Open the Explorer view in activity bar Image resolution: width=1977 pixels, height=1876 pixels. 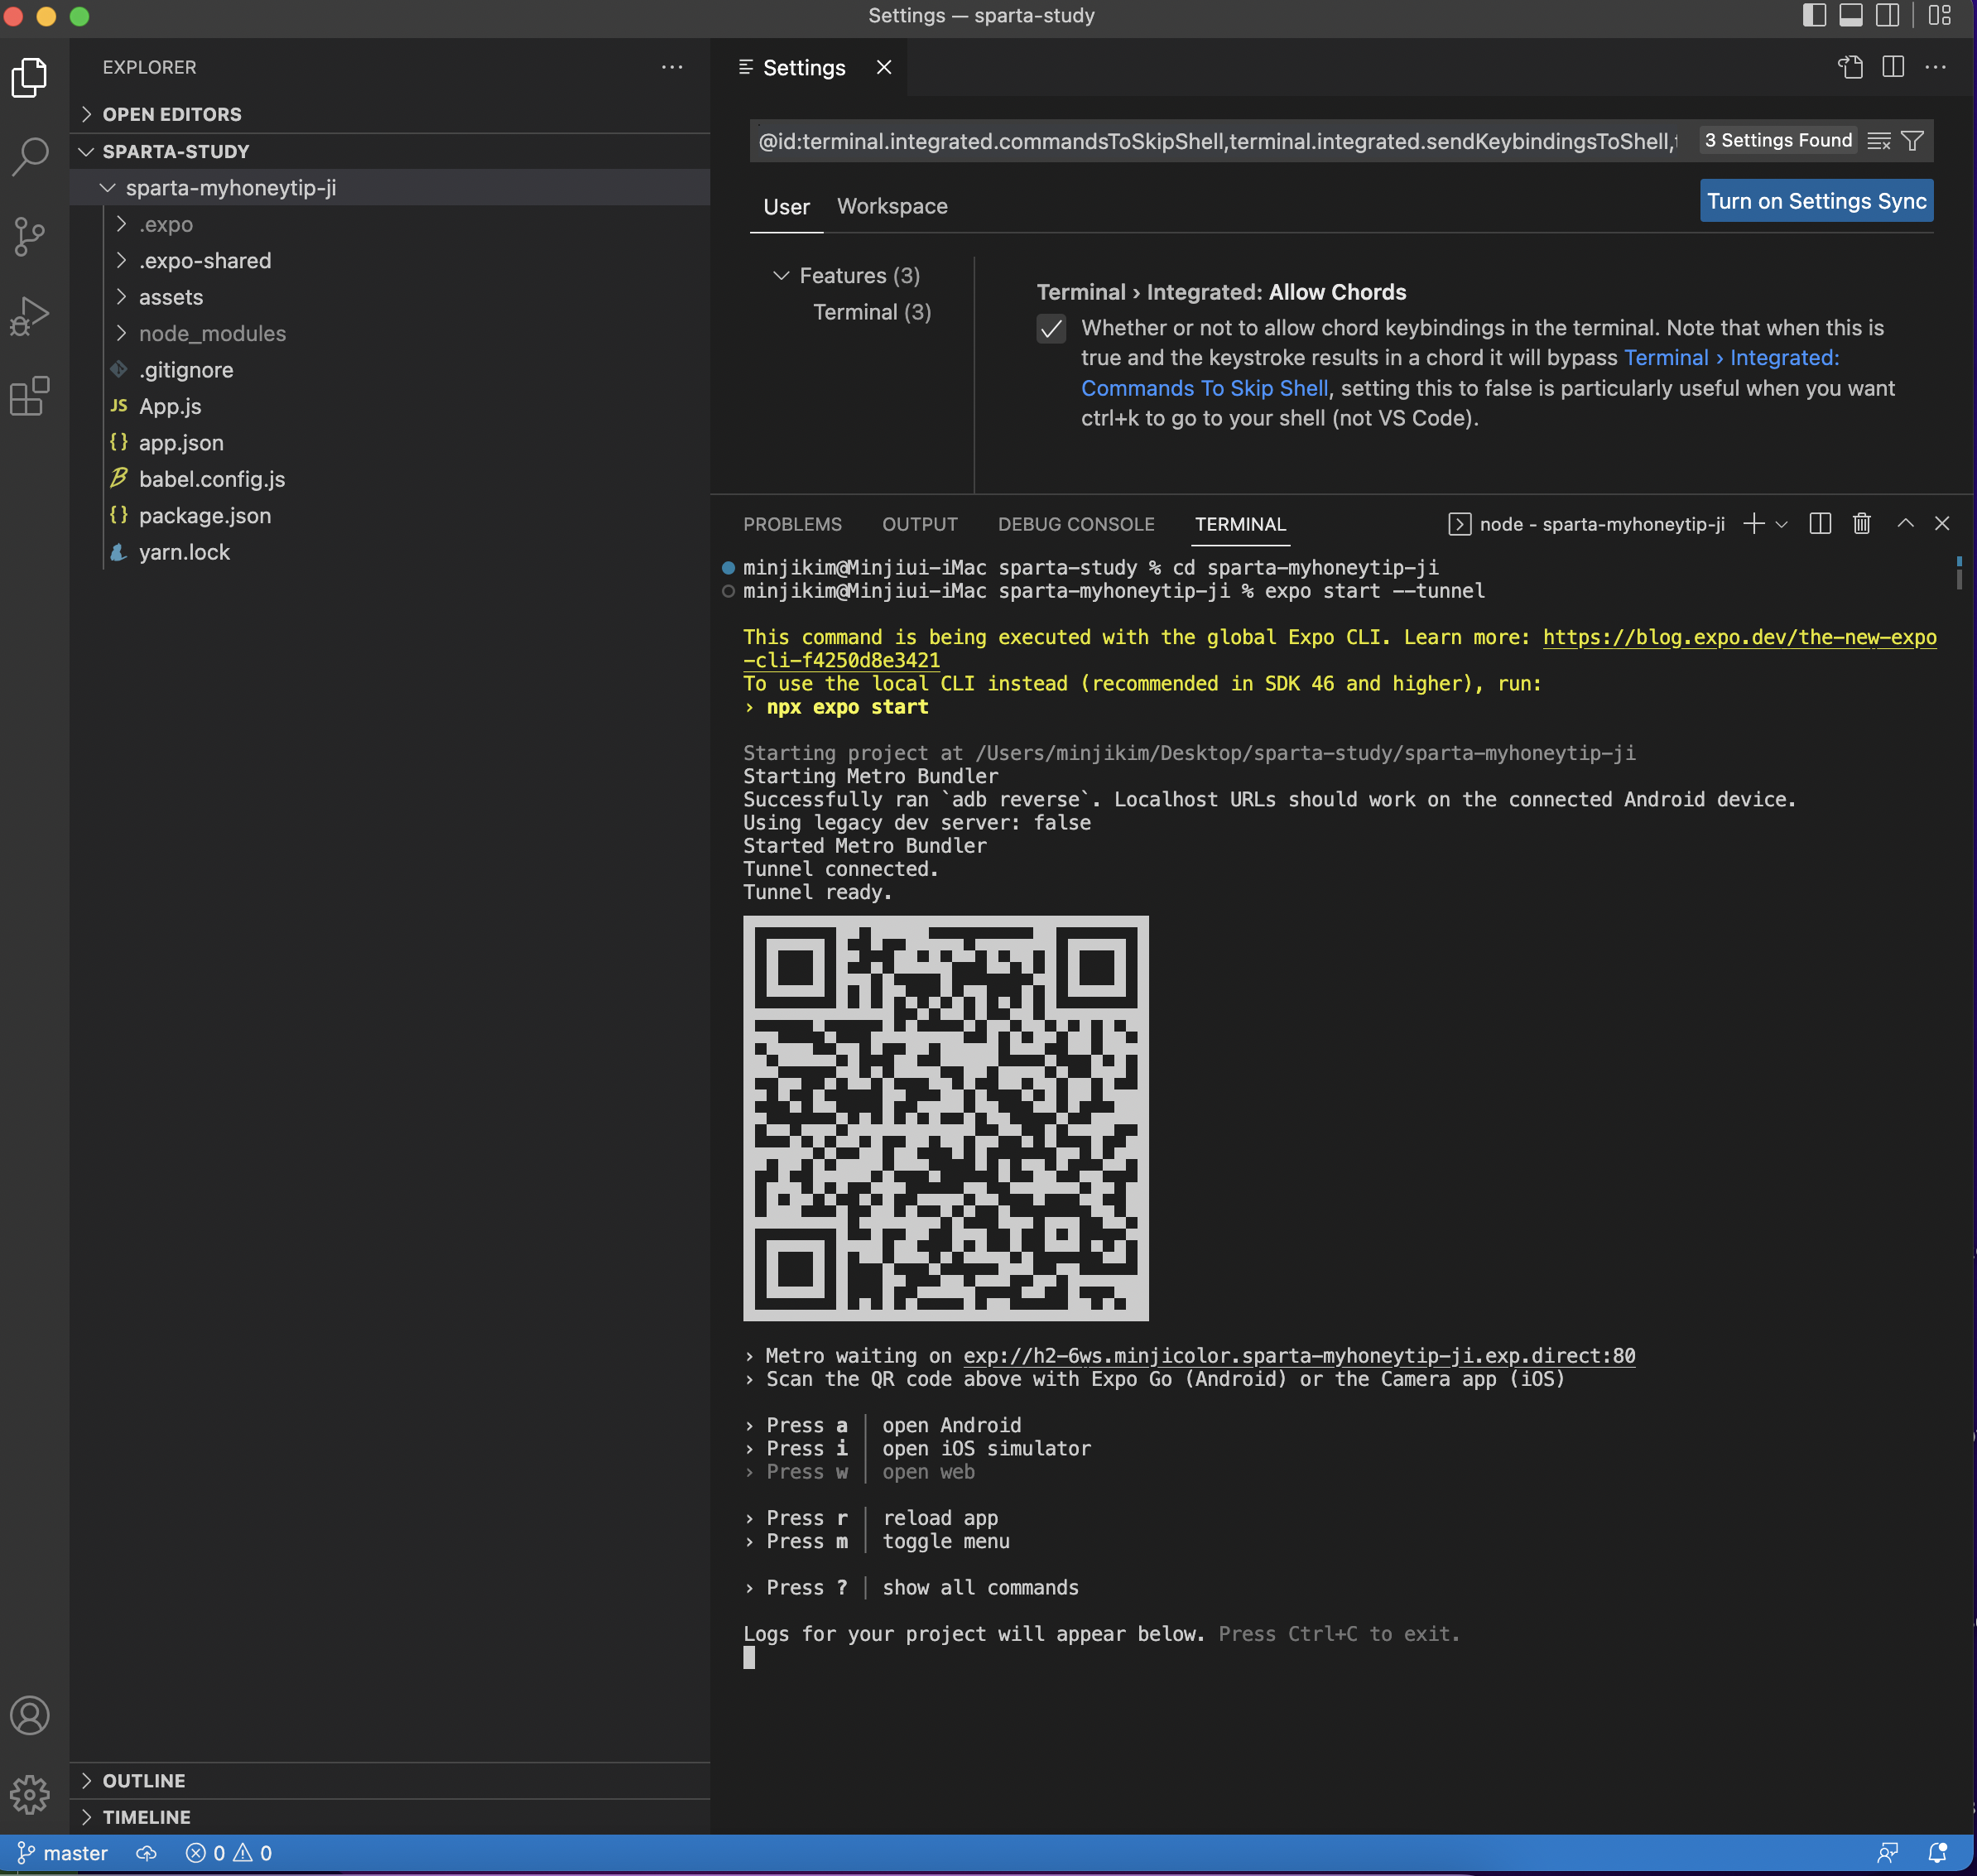click(30, 77)
